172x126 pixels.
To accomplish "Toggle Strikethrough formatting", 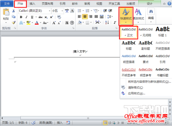I will pyautogui.click(x=40, y=17).
